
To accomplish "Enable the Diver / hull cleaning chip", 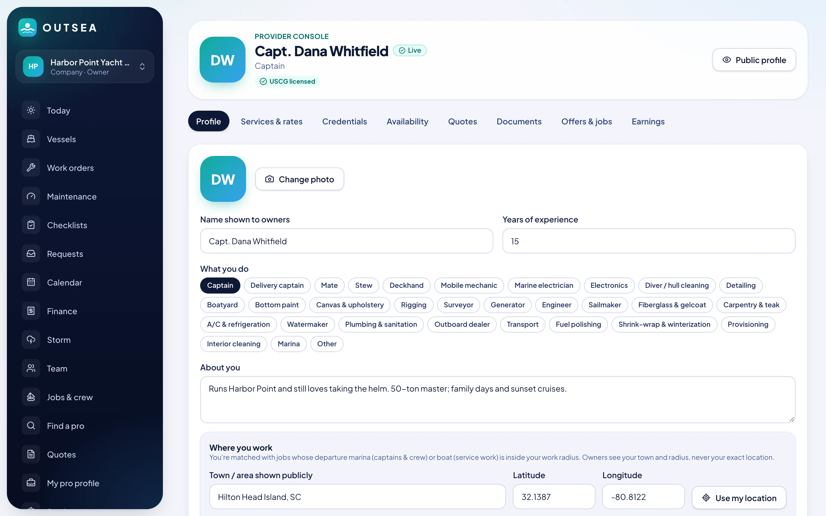I will point(677,285).
